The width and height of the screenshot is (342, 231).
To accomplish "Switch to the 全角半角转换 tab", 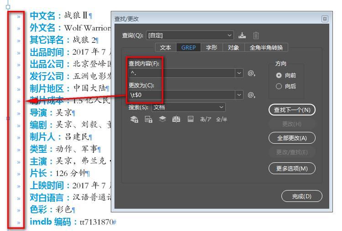I will pyautogui.click(x=266, y=47).
